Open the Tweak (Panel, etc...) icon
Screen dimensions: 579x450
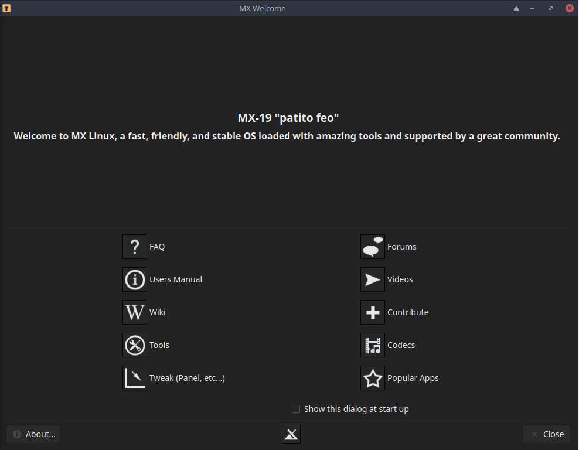135,378
